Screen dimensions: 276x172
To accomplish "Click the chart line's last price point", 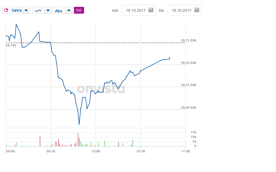I will [x=170, y=57].
